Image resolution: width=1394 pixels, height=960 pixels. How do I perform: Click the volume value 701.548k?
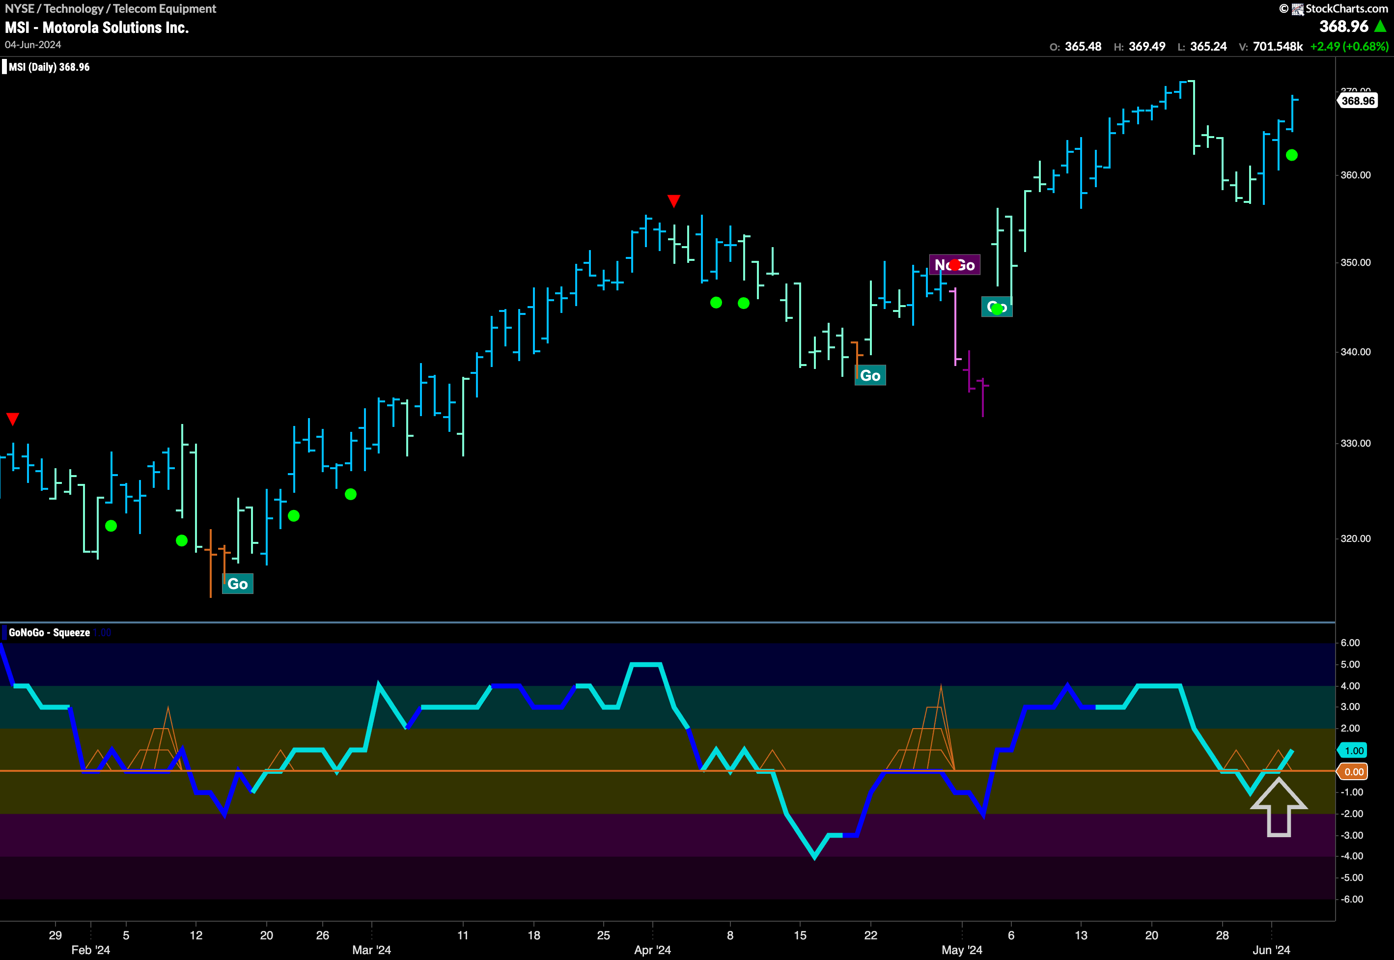1277,46
